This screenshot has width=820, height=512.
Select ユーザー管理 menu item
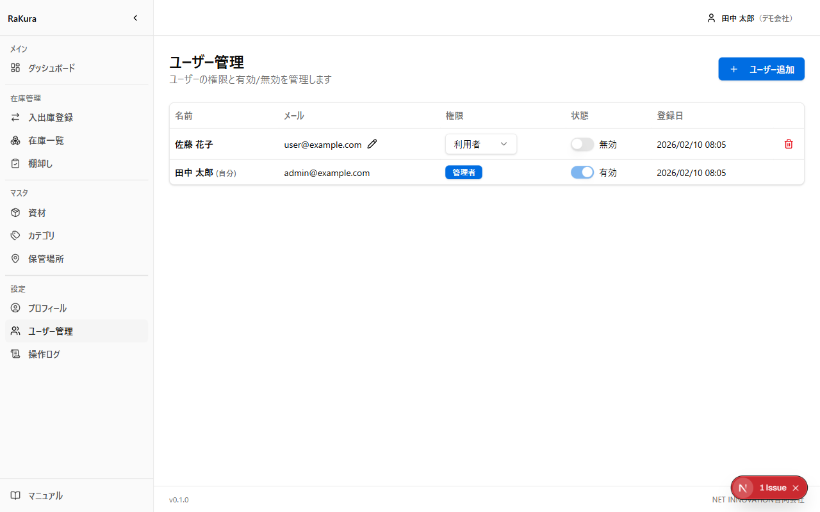[77, 331]
